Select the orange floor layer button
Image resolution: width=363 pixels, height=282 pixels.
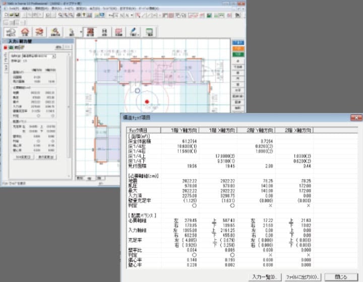(238, 48)
